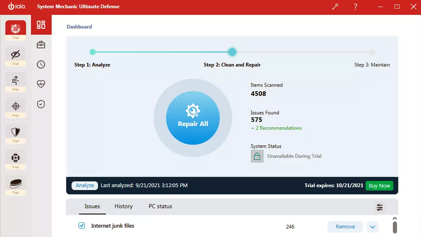Open the Dashboard grid icon
Image resolution: width=421 pixels, height=237 pixels.
point(41,25)
